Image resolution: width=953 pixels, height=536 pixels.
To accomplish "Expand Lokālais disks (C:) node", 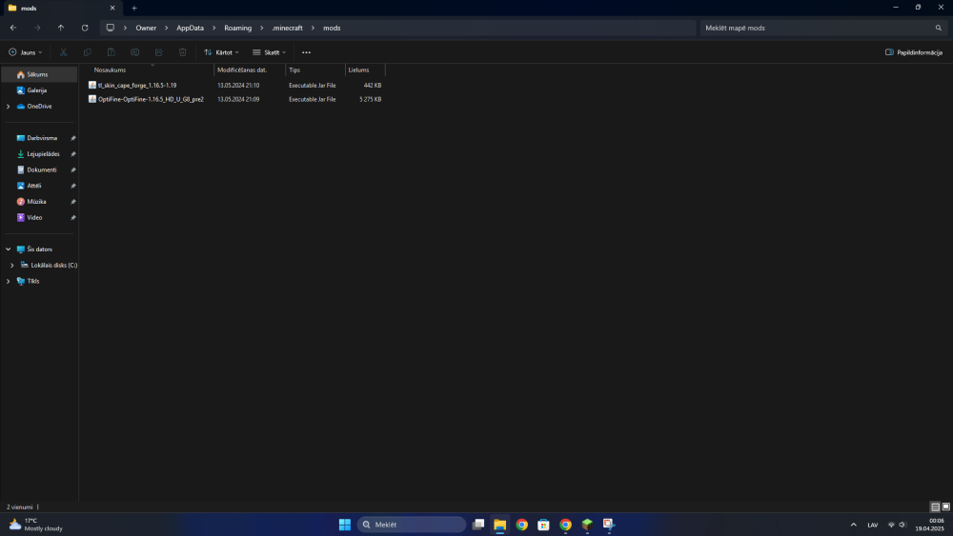I will pyautogui.click(x=12, y=266).
